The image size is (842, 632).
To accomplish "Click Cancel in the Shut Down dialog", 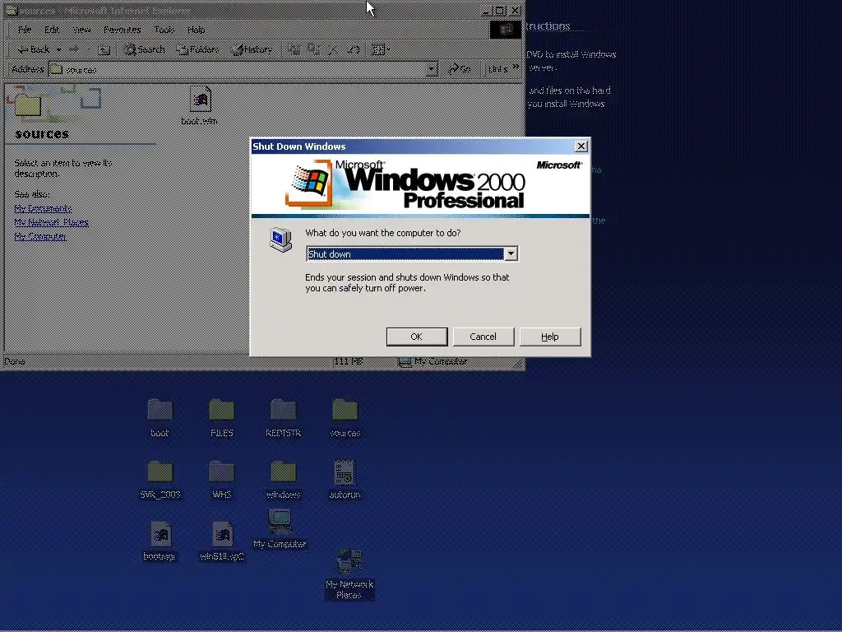I will 483,337.
